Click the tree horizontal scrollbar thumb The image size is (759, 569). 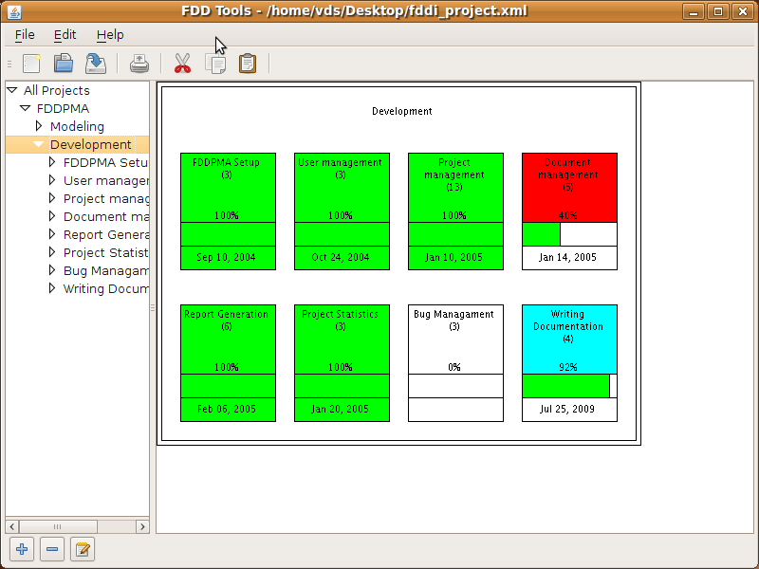pyautogui.click(x=58, y=526)
